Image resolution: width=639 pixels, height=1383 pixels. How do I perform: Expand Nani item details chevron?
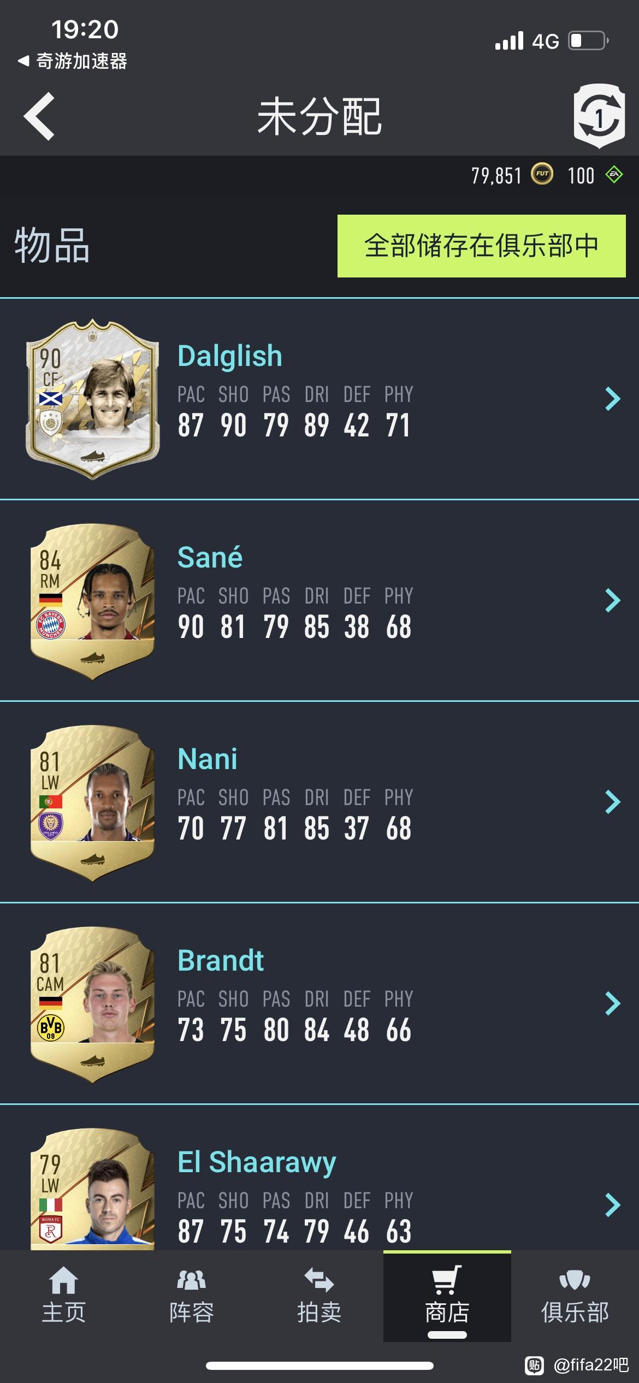coord(613,802)
